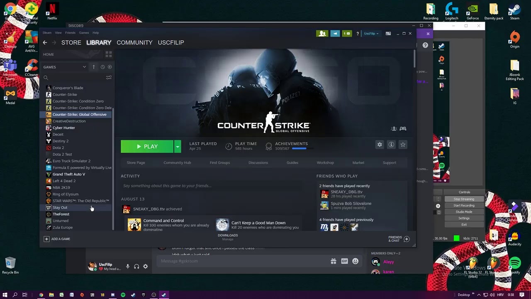This screenshot has height=299, width=531.
Task: Open Discord emoji picker
Action: click(355, 261)
